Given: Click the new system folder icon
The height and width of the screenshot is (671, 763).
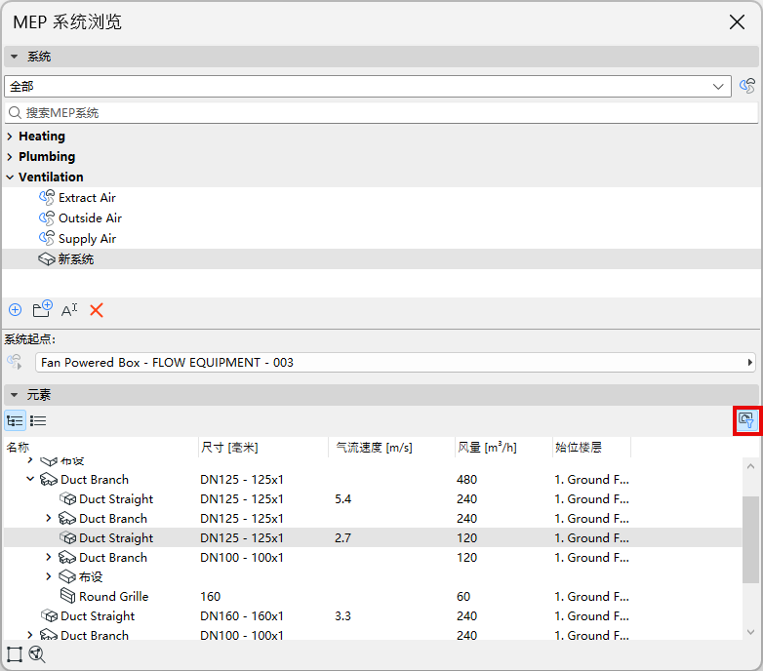Looking at the screenshot, I should pos(42,309).
